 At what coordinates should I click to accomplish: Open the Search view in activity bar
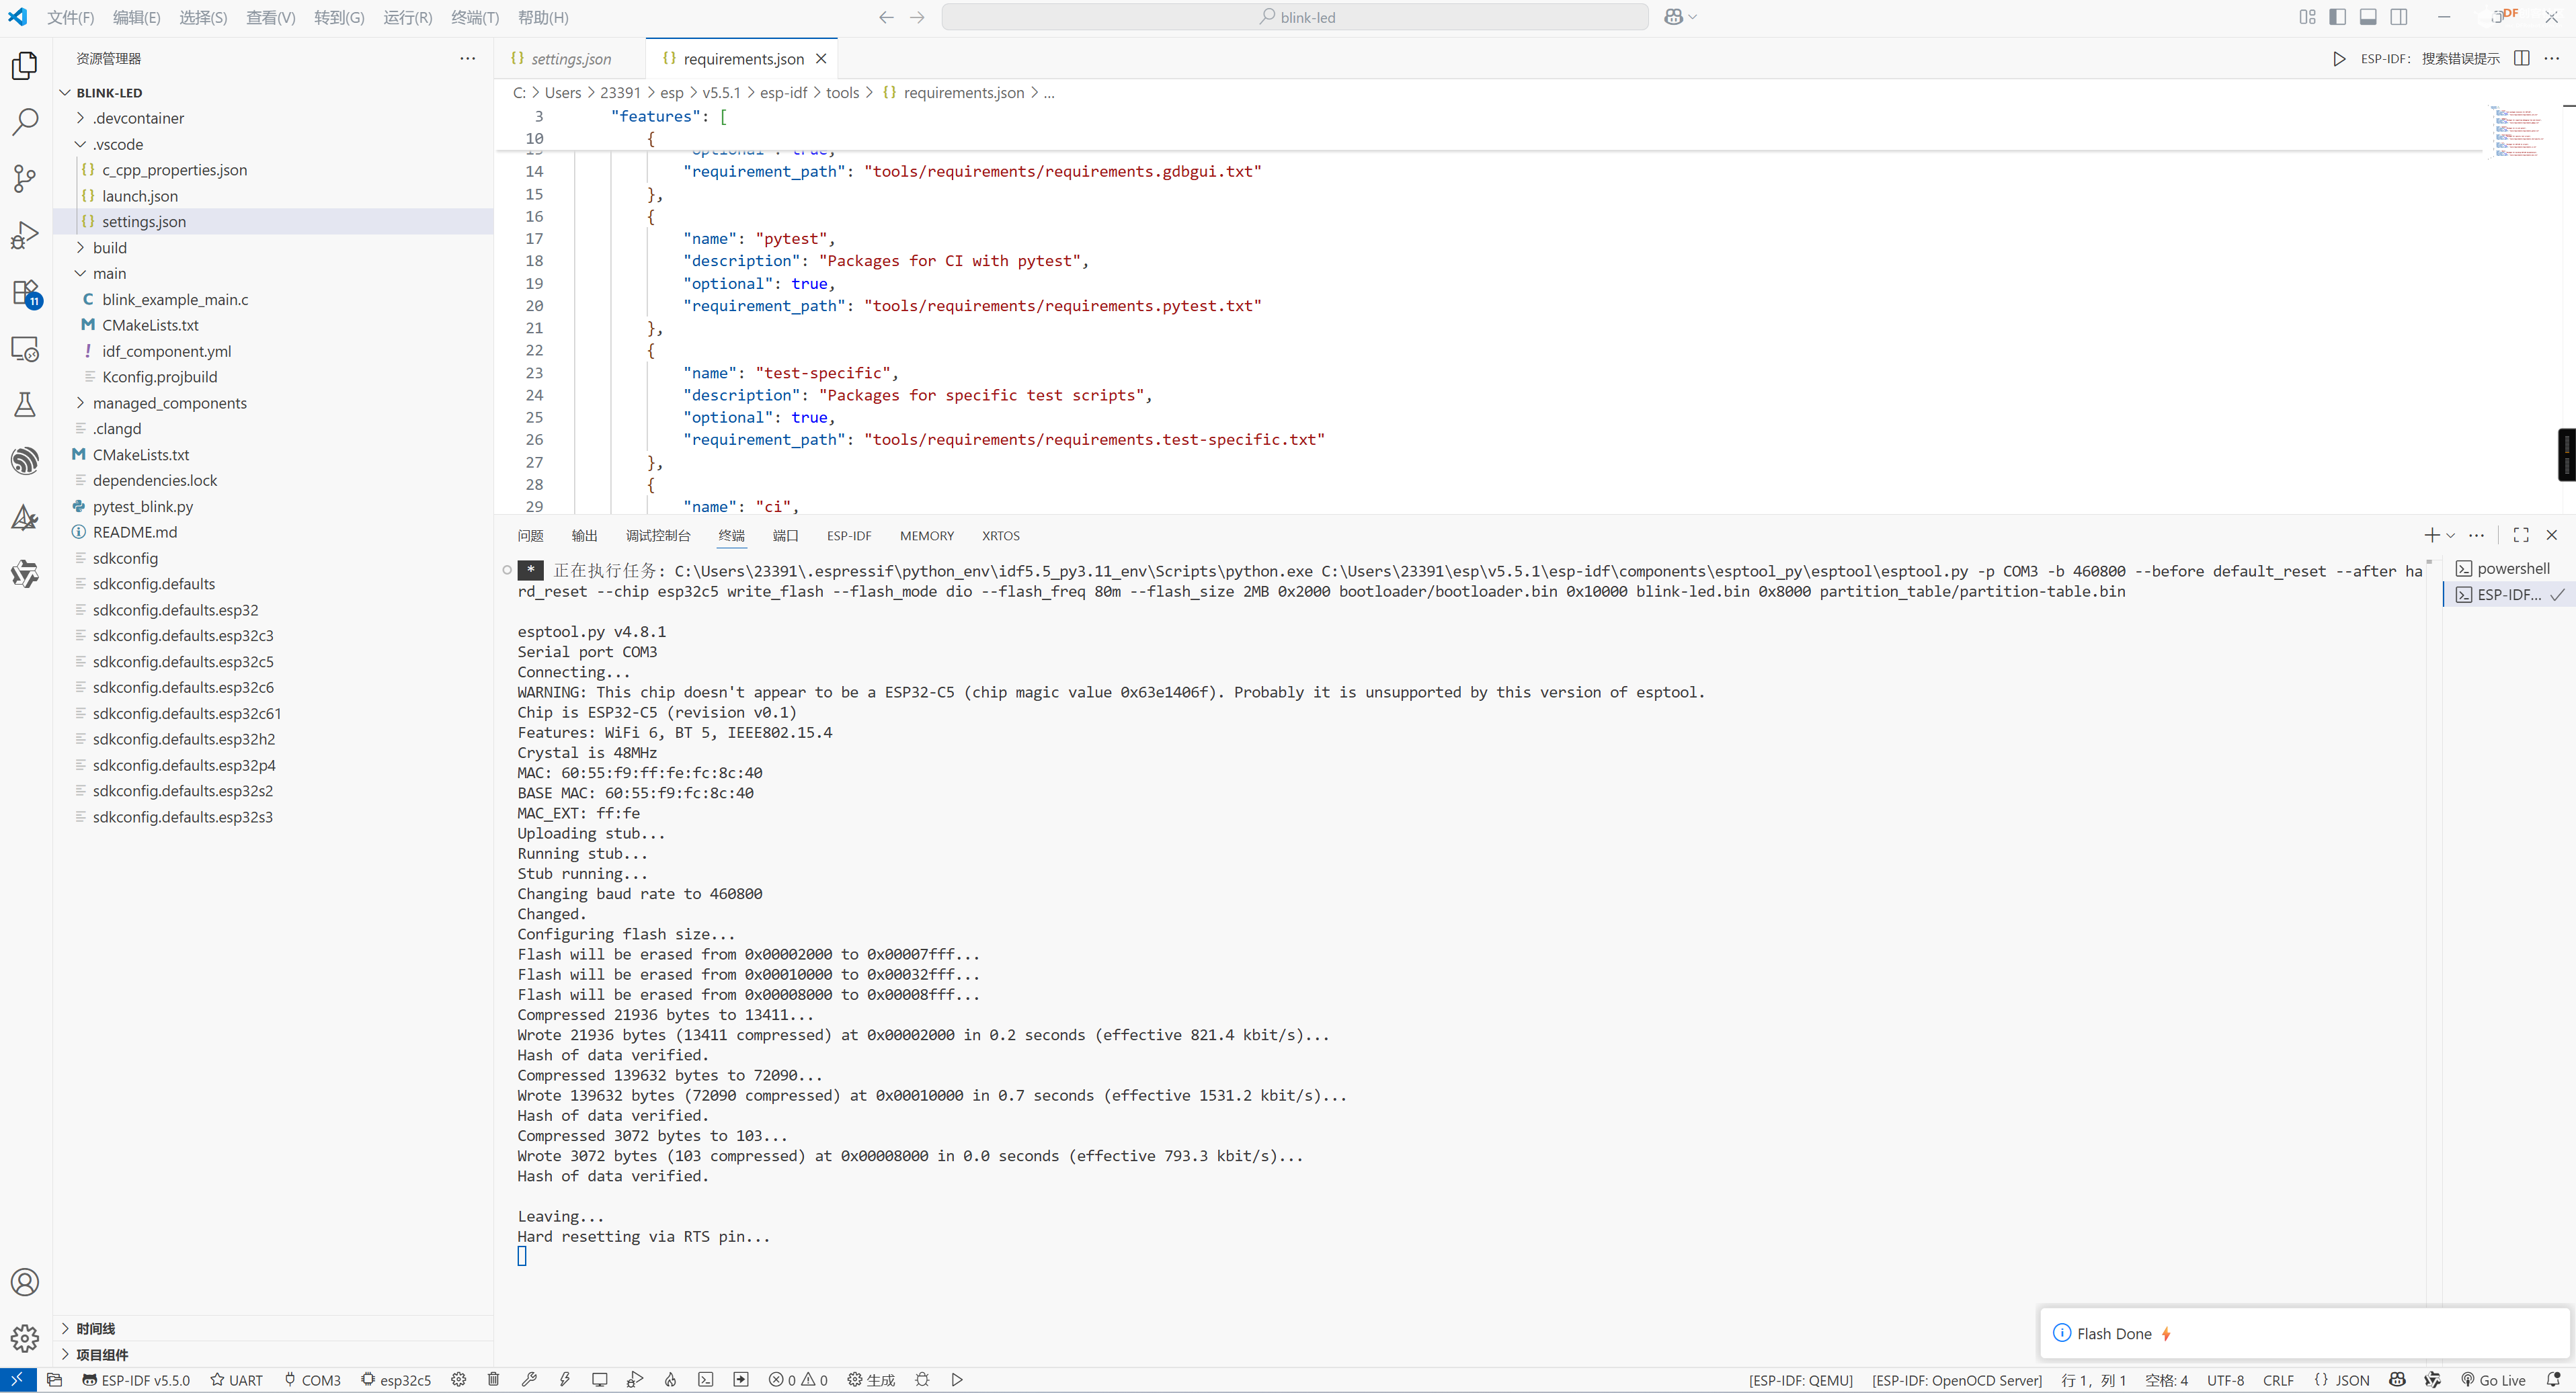(x=25, y=122)
